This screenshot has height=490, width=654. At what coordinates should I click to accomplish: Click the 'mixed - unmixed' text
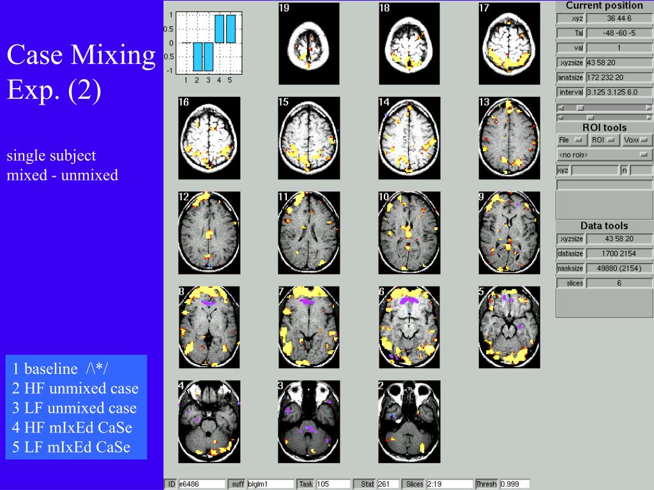pyautogui.click(x=62, y=175)
